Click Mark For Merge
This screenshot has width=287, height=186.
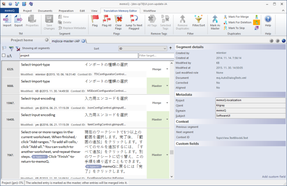236,17
